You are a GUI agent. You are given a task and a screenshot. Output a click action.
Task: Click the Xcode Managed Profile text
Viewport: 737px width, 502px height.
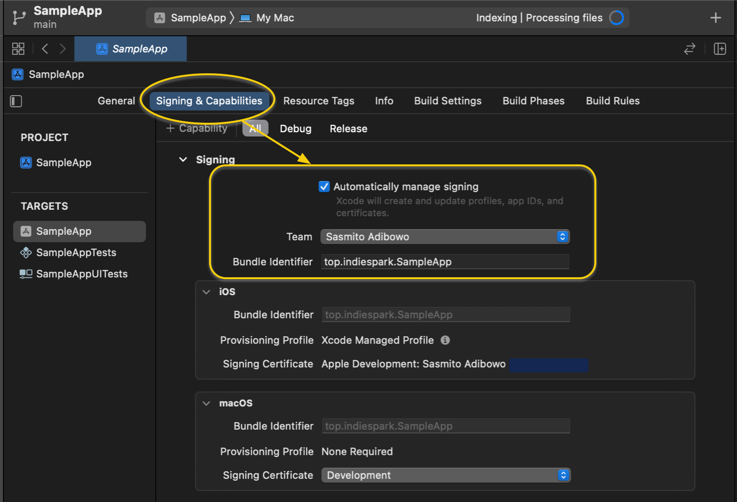click(377, 340)
